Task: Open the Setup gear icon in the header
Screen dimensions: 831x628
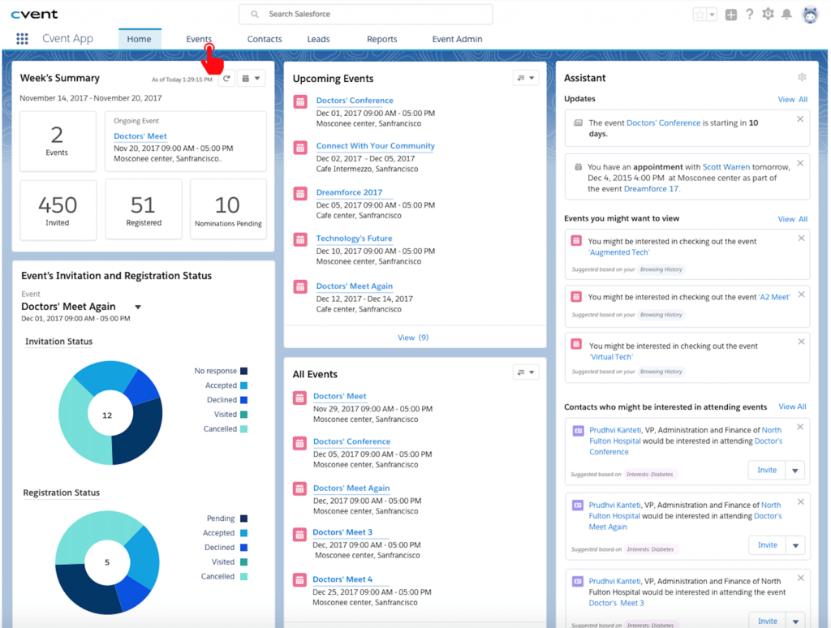Action: (x=768, y=15)
